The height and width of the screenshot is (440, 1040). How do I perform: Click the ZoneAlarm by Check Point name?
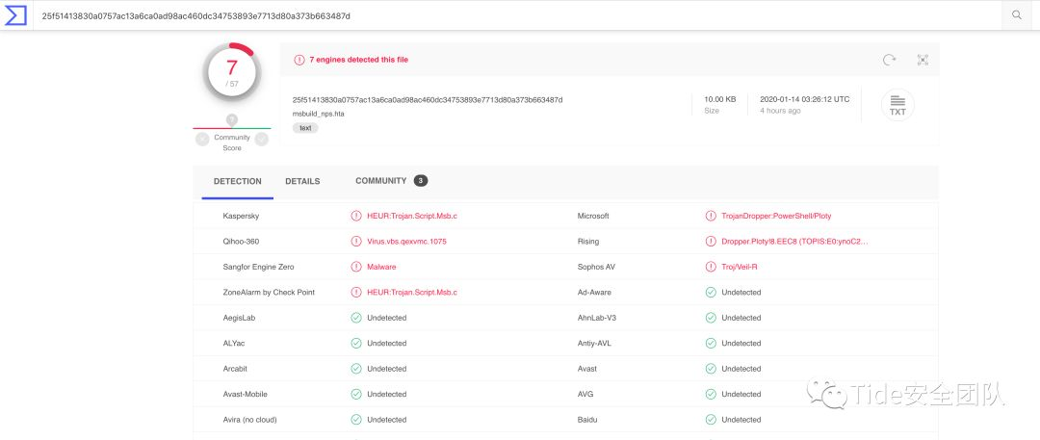269,292
